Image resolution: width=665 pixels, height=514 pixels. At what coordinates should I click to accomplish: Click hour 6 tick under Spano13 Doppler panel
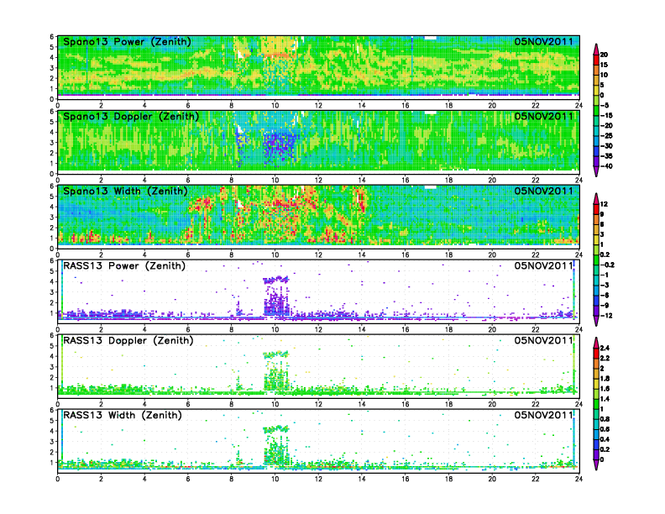click(188, 181)
